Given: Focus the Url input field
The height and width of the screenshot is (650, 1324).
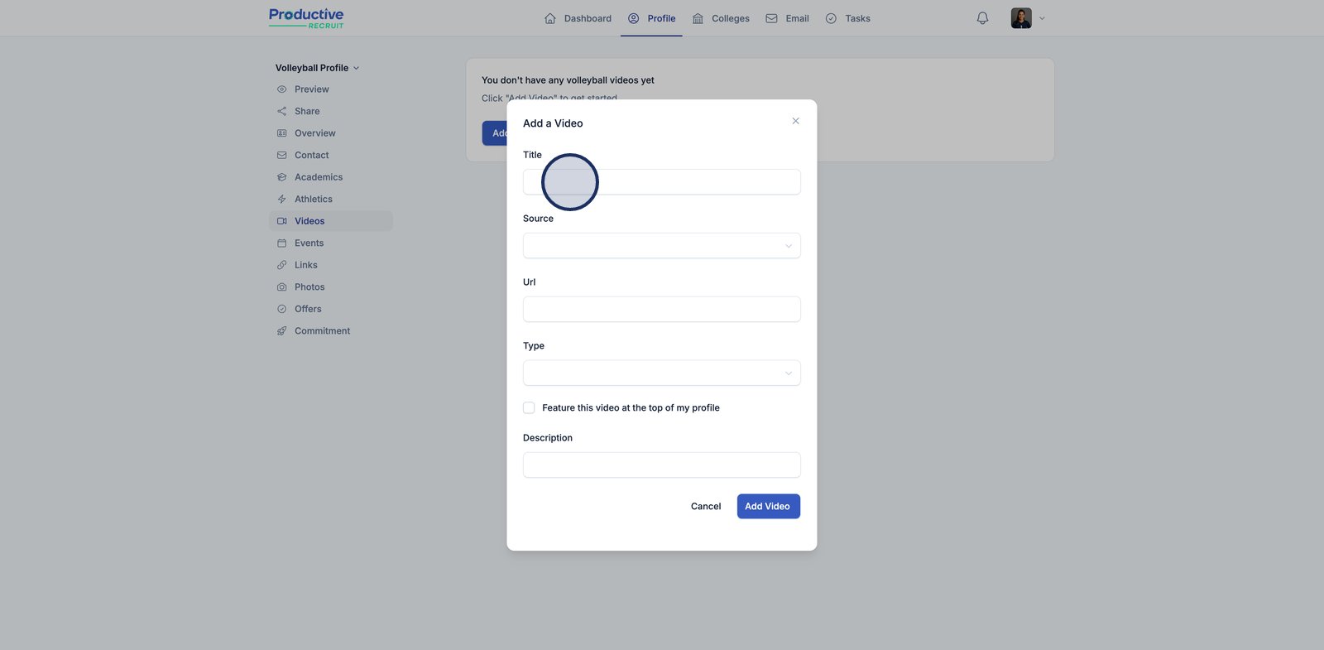Looking at the screenshot, I should (x=661, y=310).
